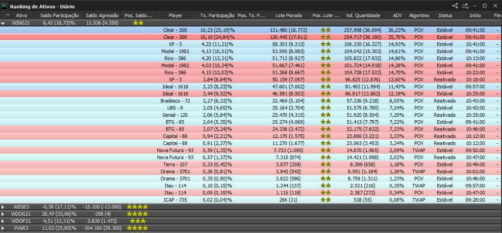This screenshot has width=502, height=233.
Task: Click volume cell 538 (55)
Action: [x=363, y=200]
